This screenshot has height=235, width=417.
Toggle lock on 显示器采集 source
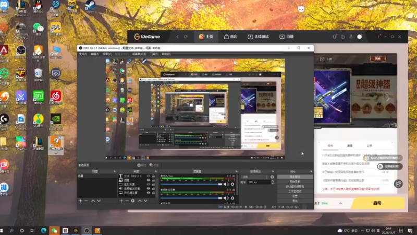pos(153,193)
